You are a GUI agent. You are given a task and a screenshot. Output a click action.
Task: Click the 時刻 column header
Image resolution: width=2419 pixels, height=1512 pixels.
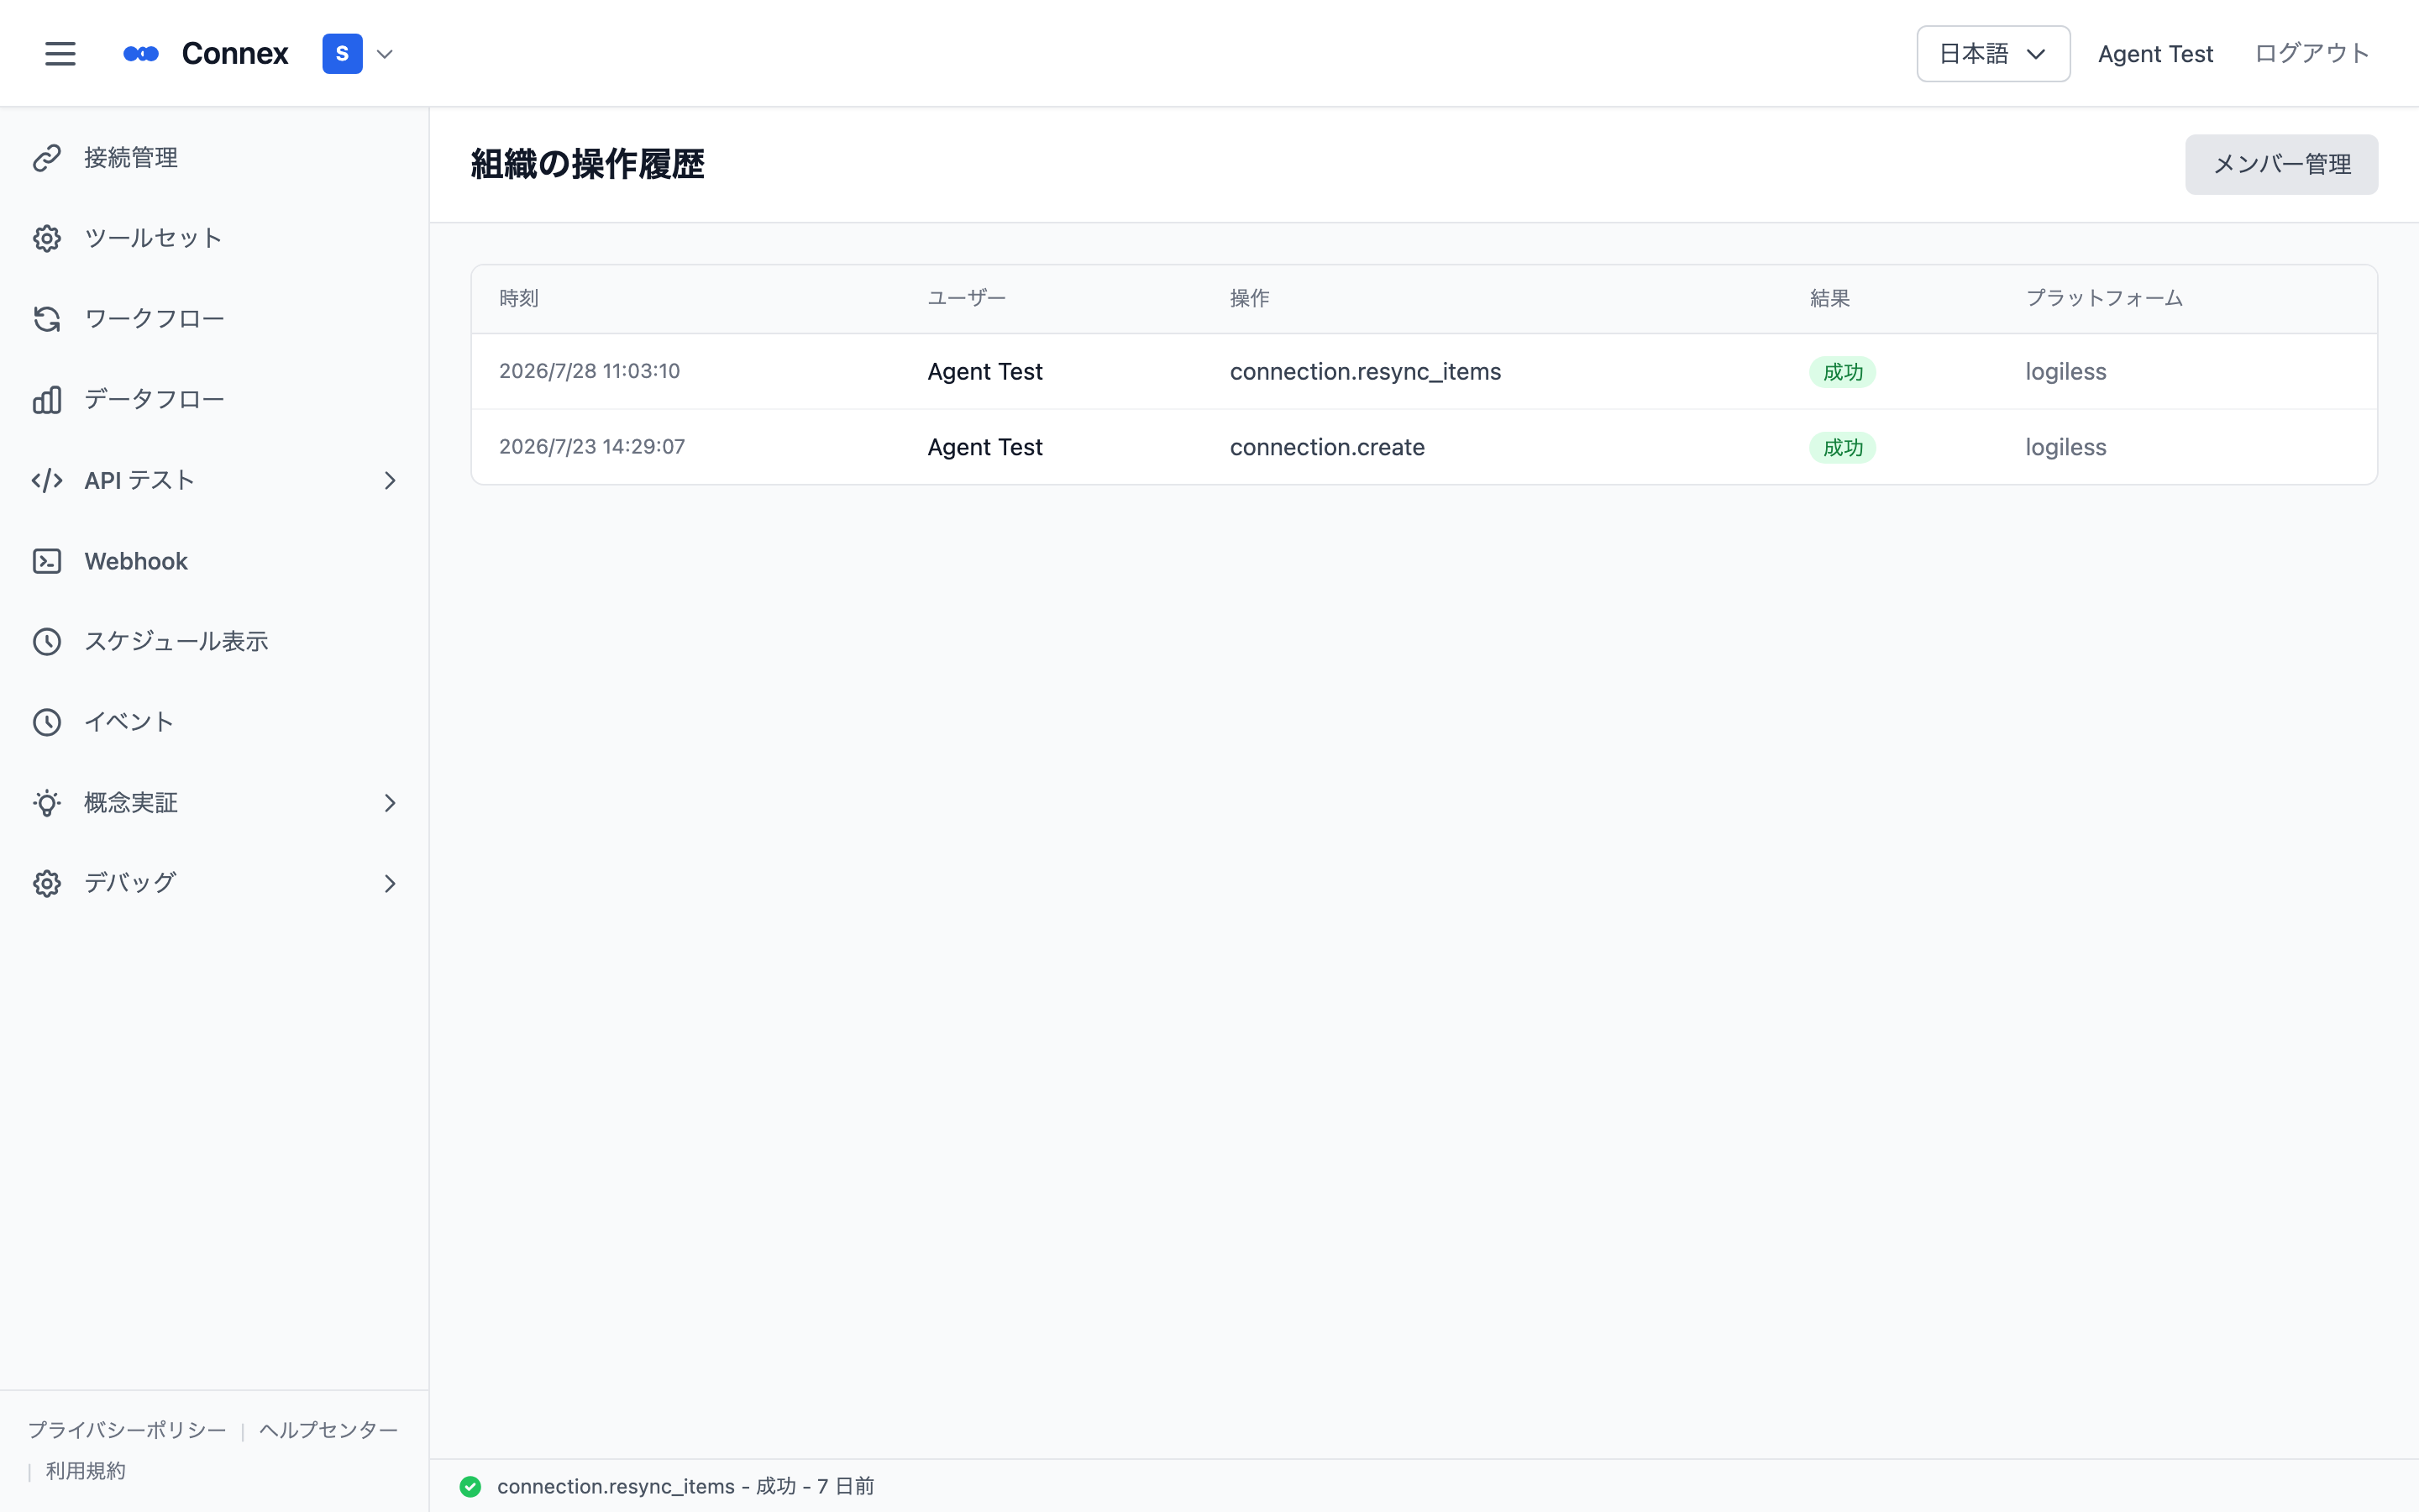click(519, 298)
